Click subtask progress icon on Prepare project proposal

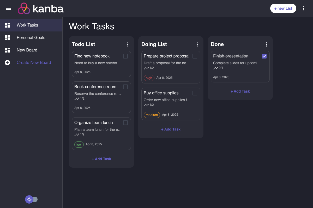146,68
